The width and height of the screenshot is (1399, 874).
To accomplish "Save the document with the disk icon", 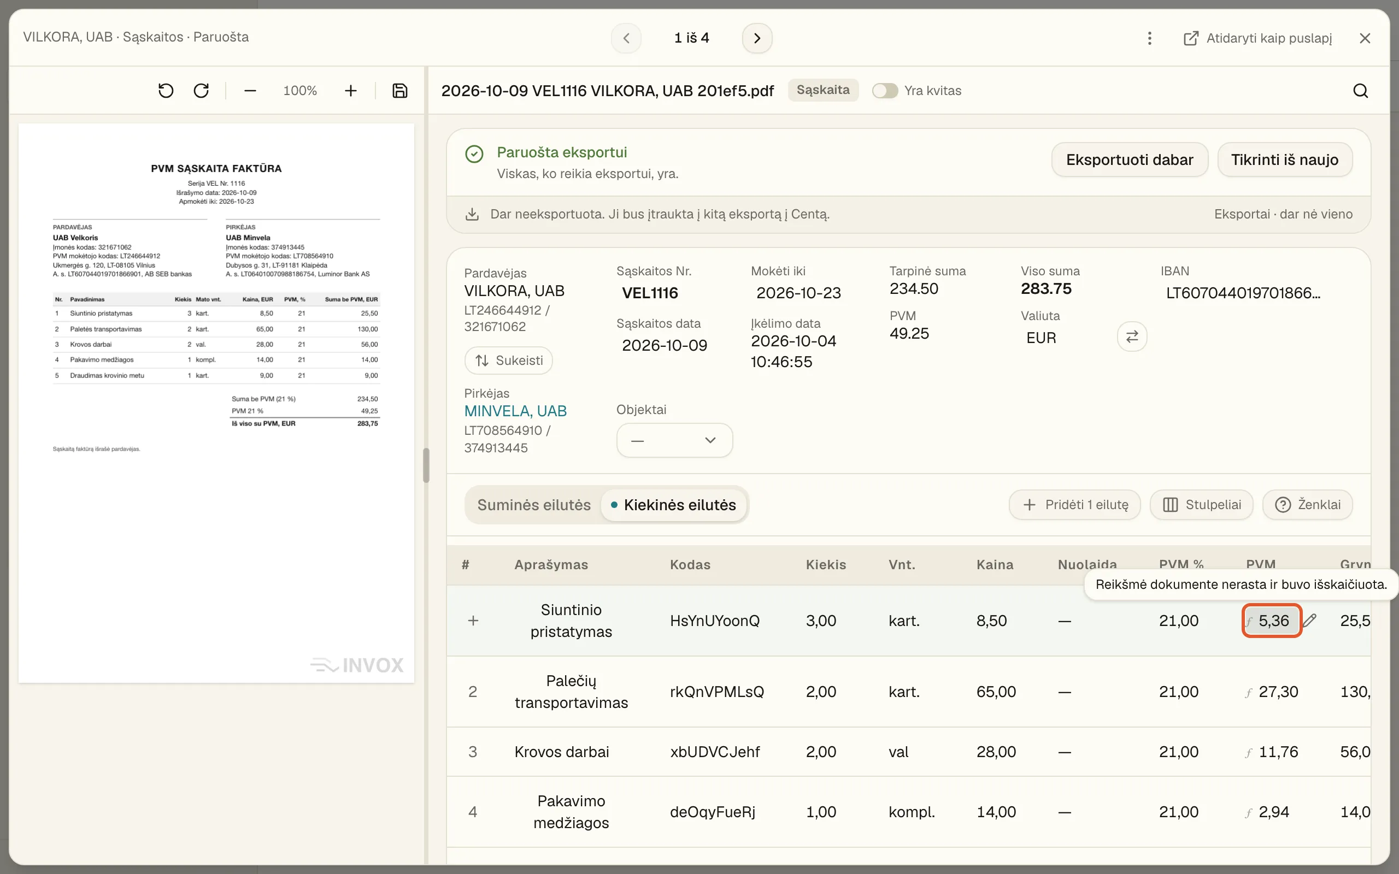I will 400,91.
